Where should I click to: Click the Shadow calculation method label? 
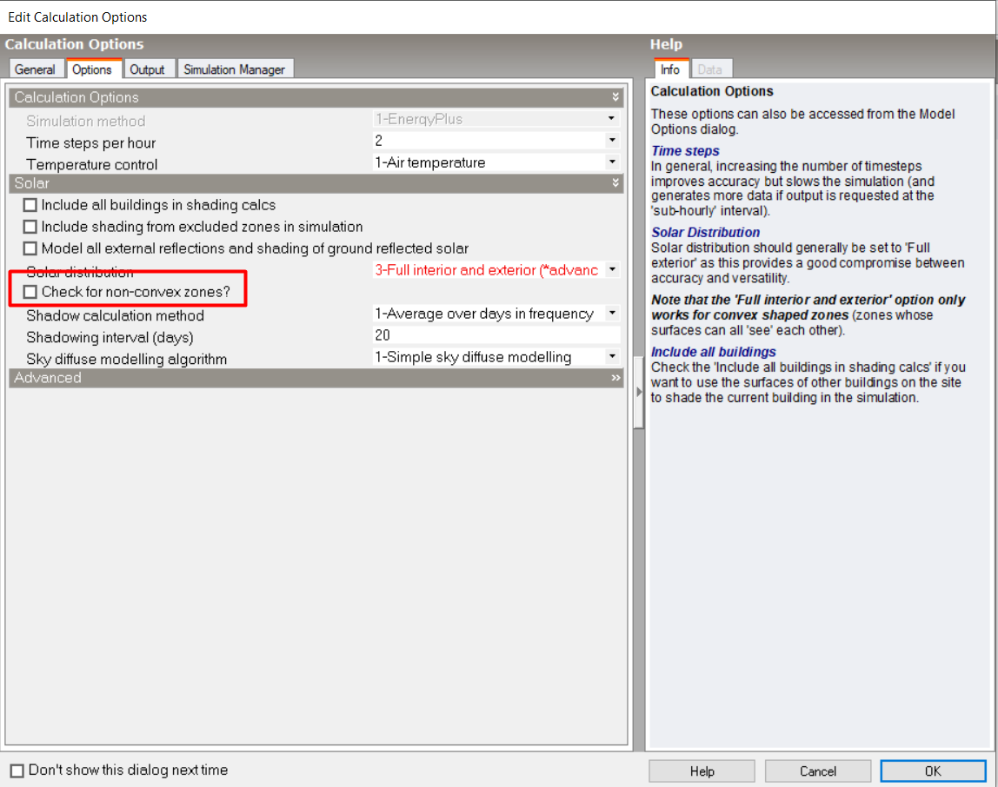click(x=116, y=315)
